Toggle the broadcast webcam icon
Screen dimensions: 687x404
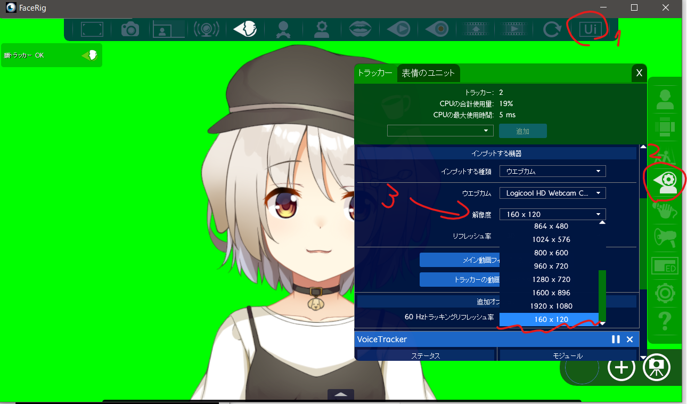(x=206, y=29)
